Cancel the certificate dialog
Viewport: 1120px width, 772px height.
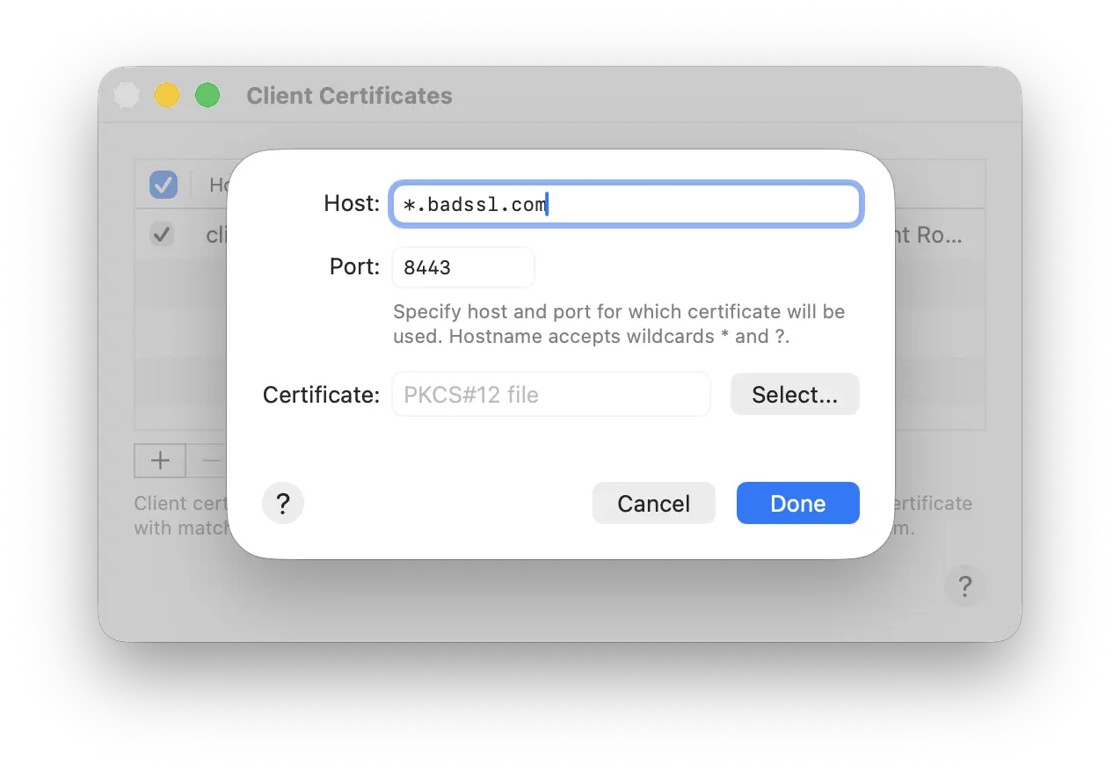[x=653, y=503]
